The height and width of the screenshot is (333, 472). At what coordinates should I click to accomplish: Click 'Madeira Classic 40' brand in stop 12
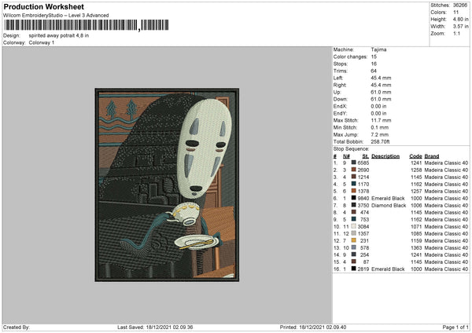coord(446,241)
